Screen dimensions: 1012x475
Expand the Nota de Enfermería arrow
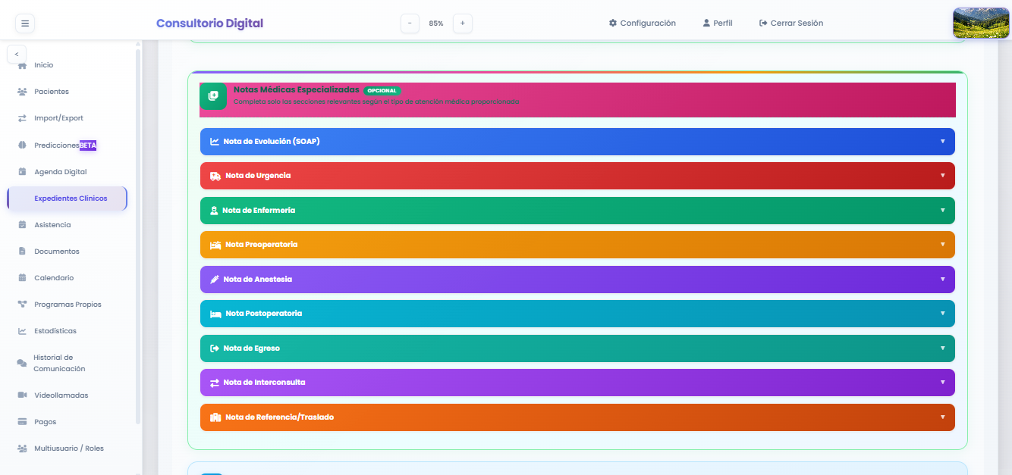[x=943, y=211]
